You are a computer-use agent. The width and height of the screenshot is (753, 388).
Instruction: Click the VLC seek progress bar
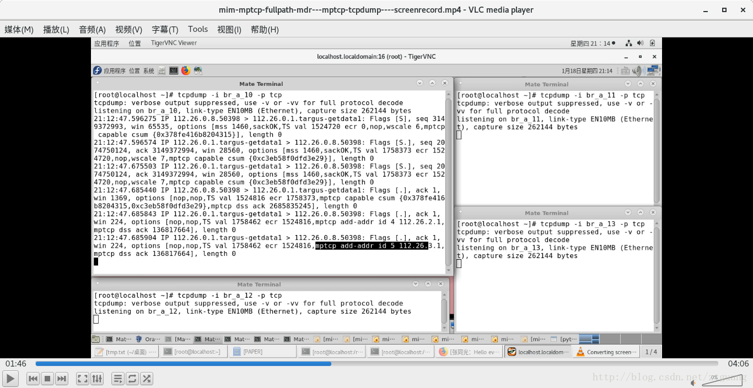click(376, 364)
